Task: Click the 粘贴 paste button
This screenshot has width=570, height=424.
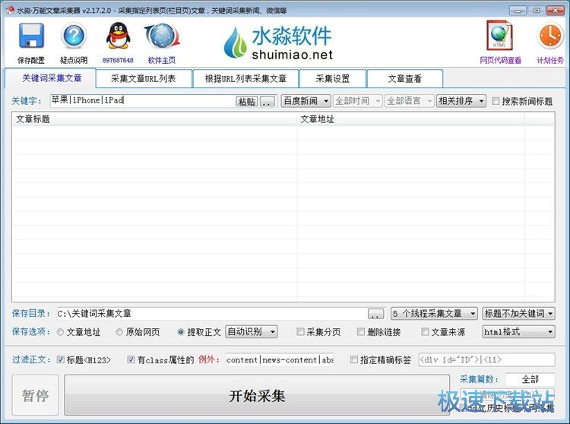Action: [247, 101]
